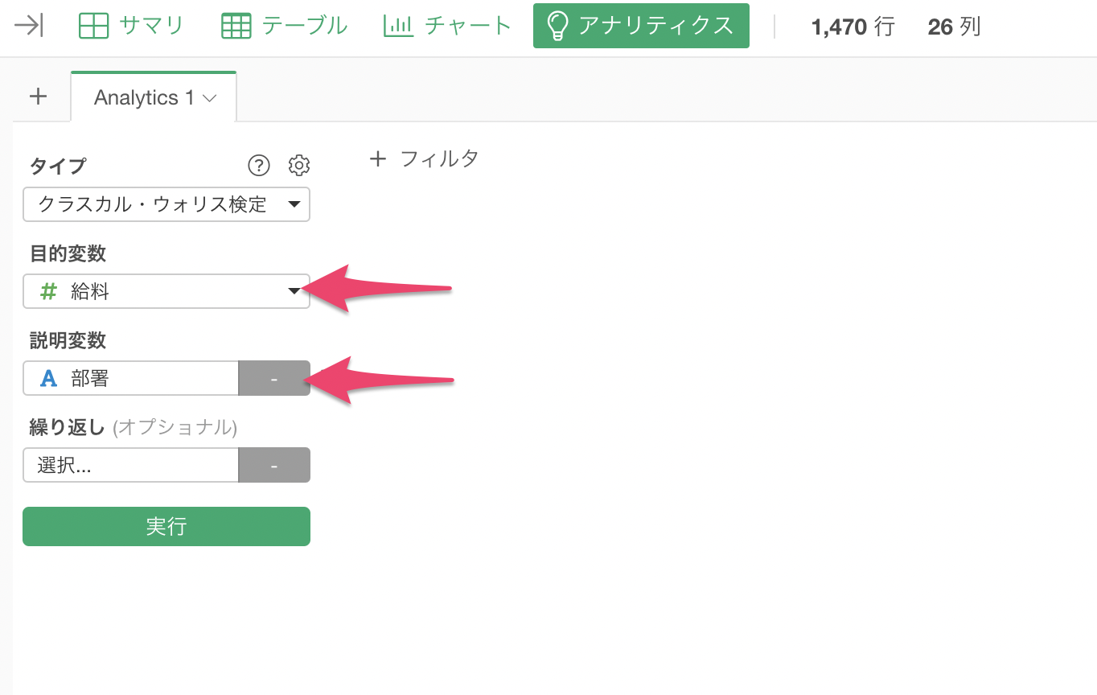Click the minus button beside 選択...
Viewport: 1097px width, 695px height.
pos(274,465)
